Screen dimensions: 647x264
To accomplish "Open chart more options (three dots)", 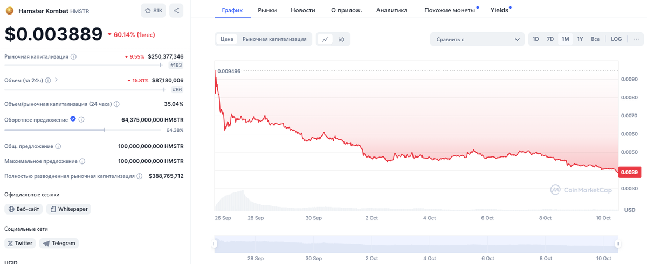I will [636, 39].
